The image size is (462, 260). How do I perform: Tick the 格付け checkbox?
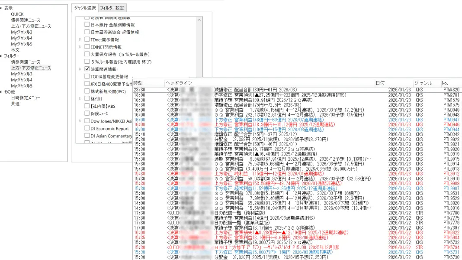pyautogui.click(x=87, y=98)
